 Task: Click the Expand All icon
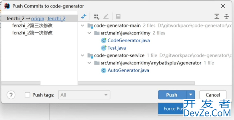pos(217,16)
